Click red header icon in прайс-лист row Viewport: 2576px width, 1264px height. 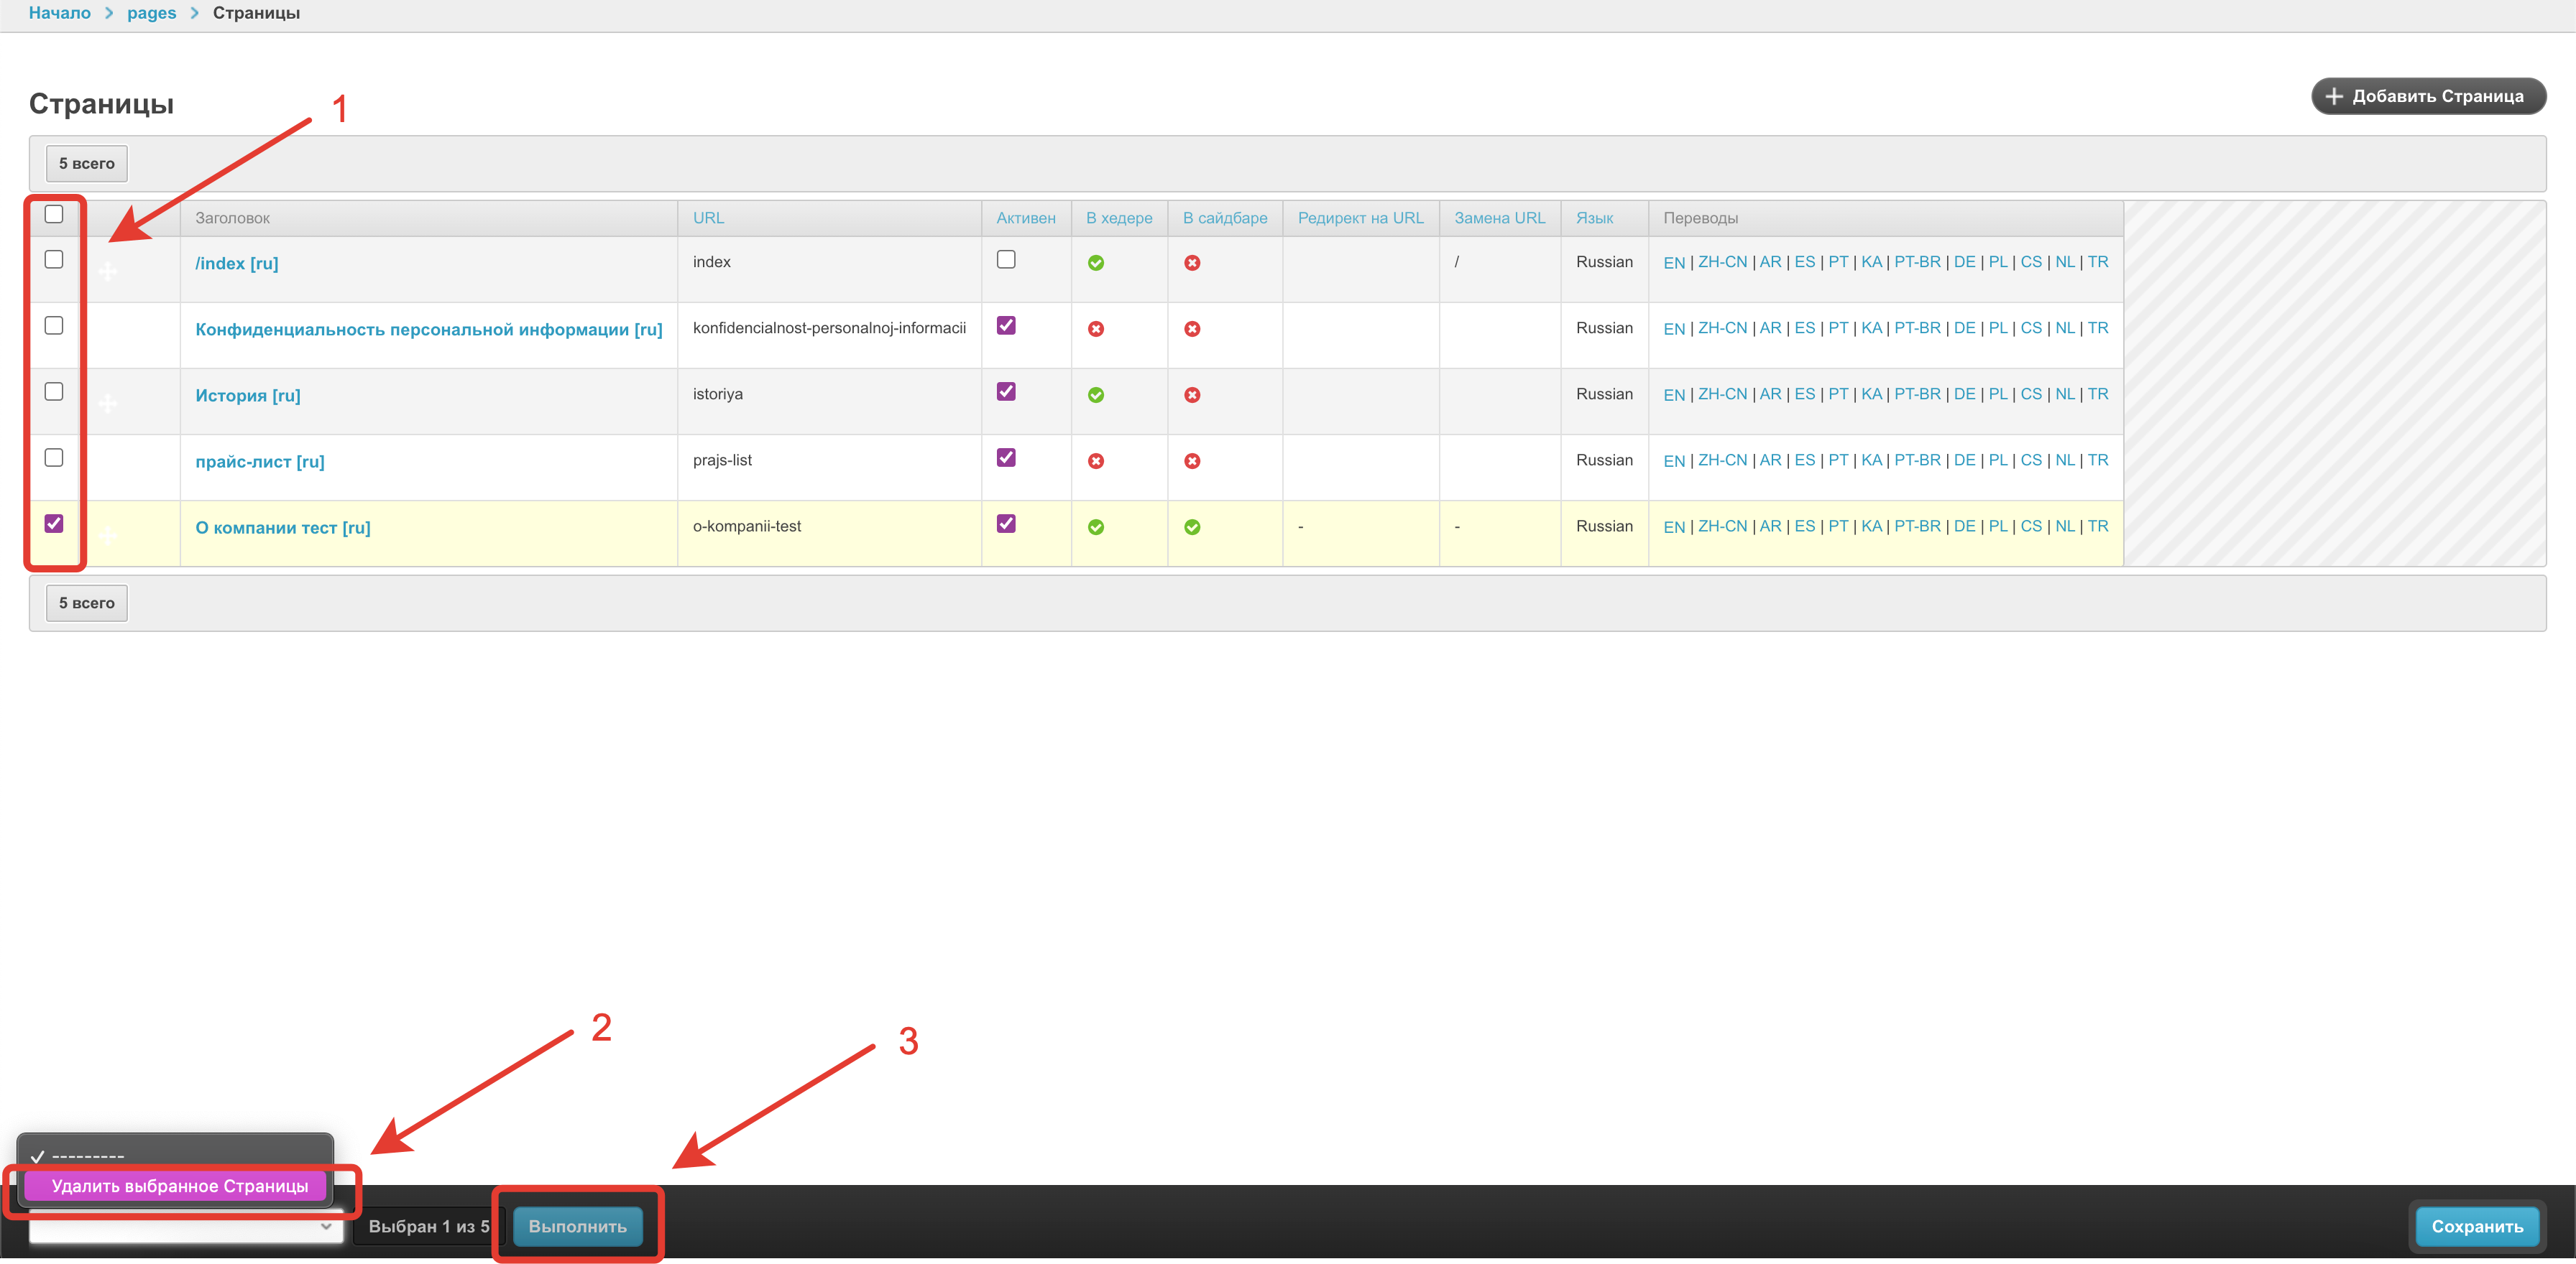pos(1095,460)
